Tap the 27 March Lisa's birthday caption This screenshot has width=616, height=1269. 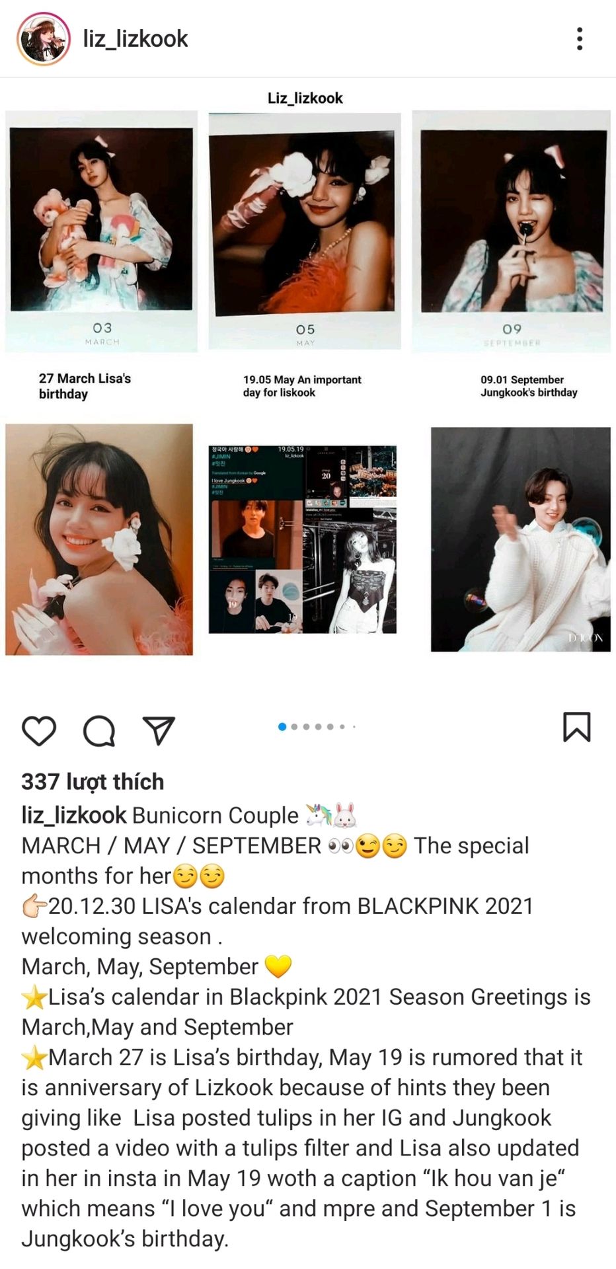tap(85, 386)
